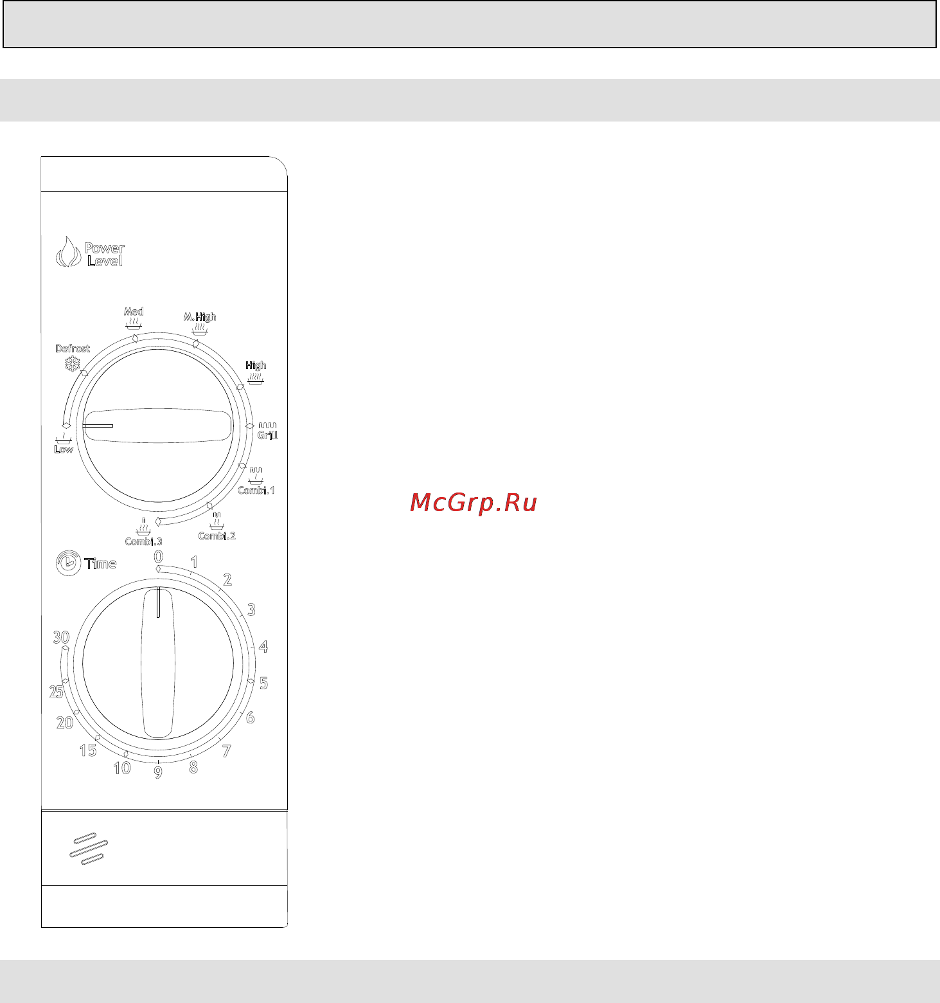Select the Low power dish icon

[x=63, y=438]
